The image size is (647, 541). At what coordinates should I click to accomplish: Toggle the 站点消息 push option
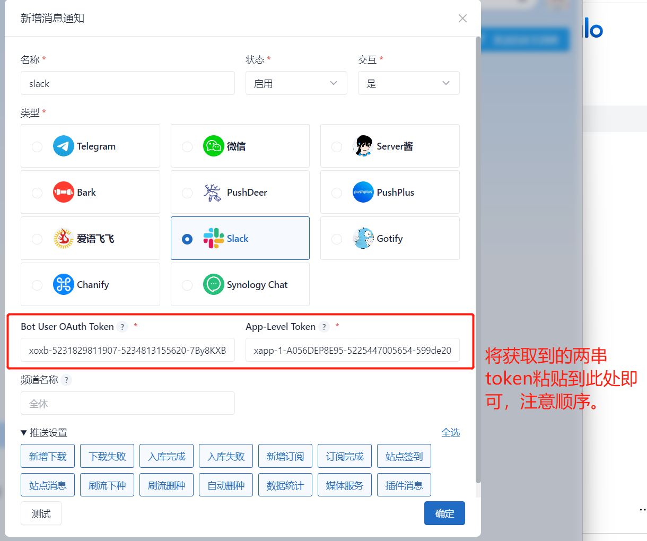[48, 485]
